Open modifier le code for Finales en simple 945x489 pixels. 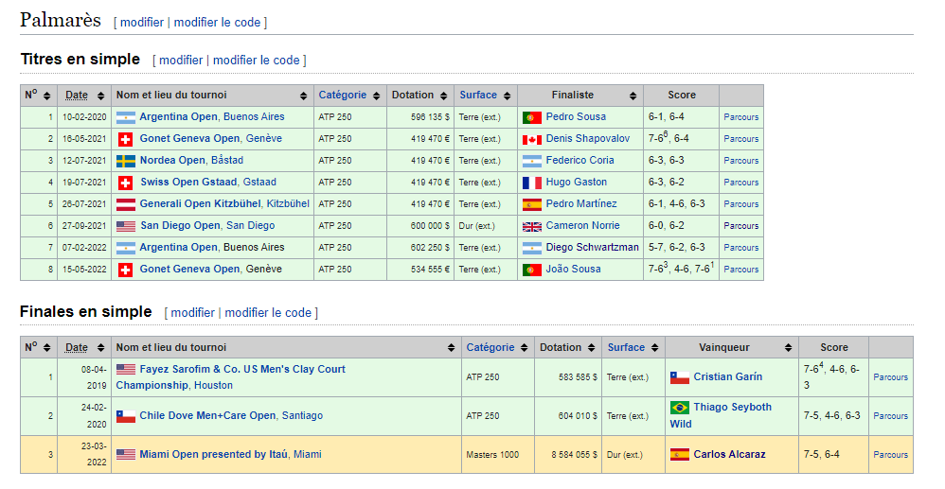click(x=268, y=312)
